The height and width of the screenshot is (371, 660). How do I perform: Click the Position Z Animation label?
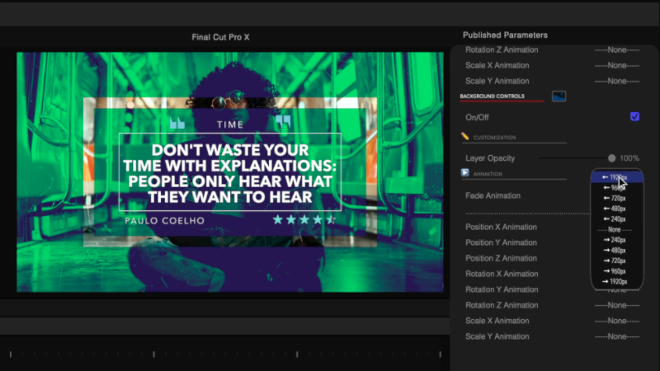tap(501, 258)
